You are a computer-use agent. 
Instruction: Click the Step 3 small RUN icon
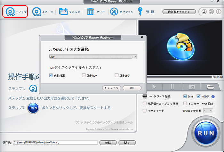tap(33, 108)
